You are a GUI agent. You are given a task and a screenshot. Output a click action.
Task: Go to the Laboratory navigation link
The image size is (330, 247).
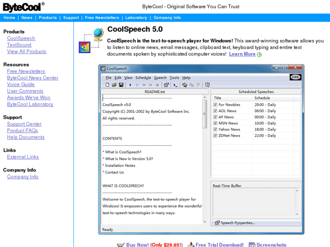pos(136,18)
